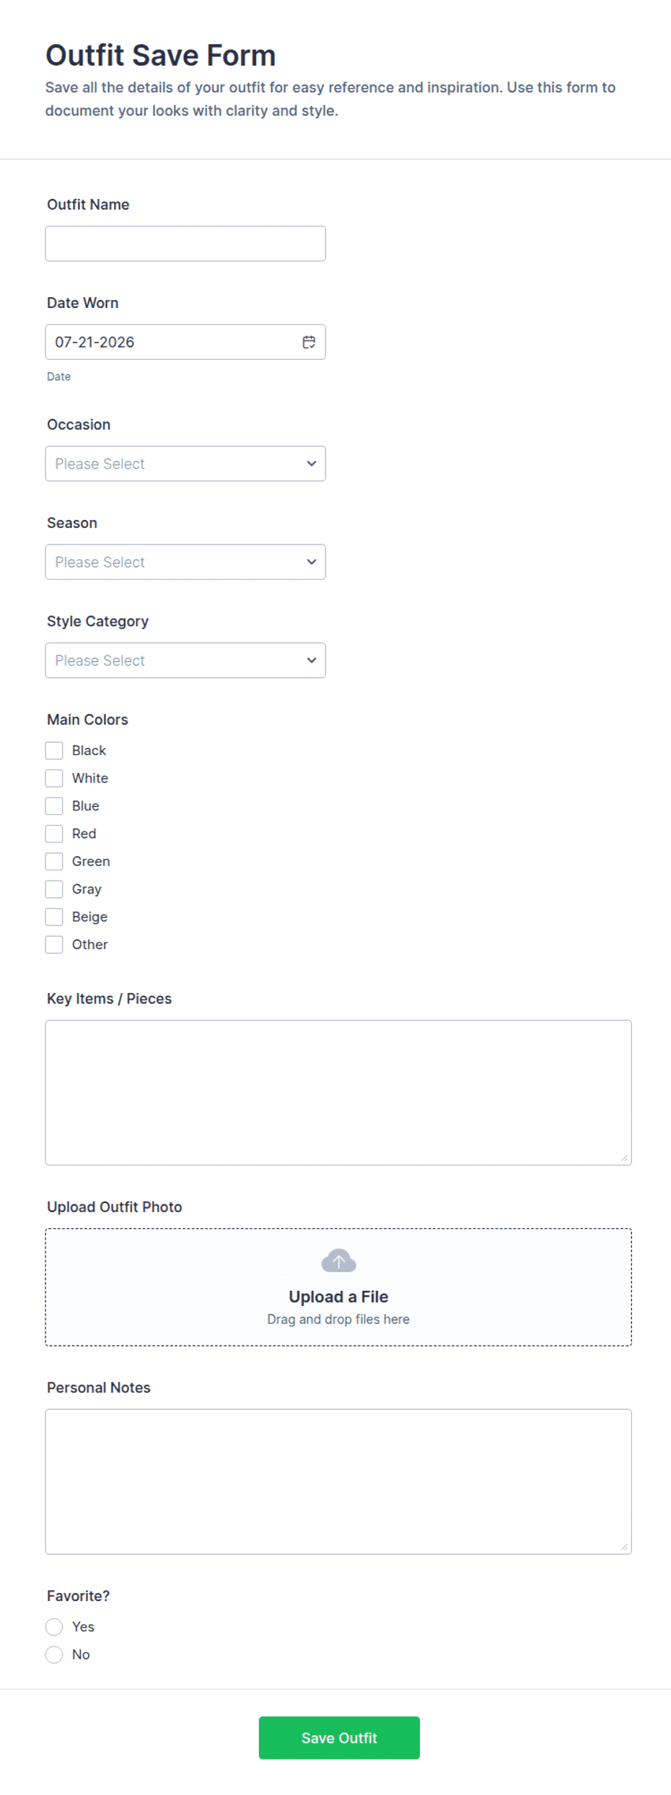Submit with the Save Outfit button
The image size is (671, 1795).
pos(339,1738)
